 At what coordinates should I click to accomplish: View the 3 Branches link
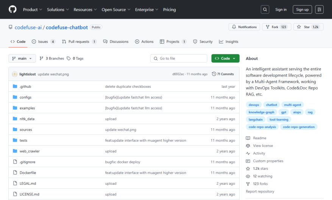click(51, 58)
